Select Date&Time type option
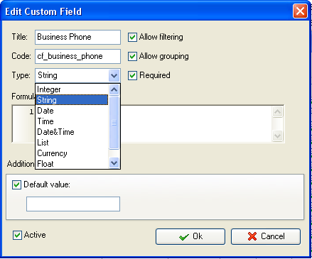 tap(72, 132)
